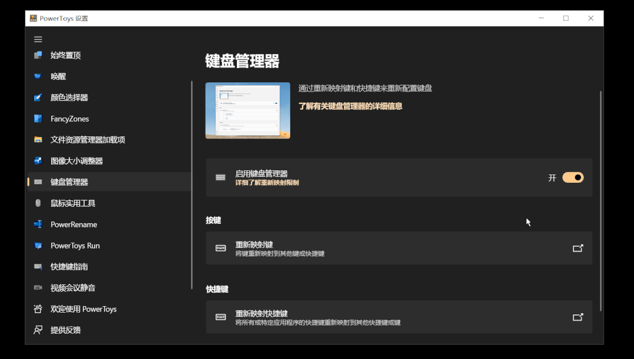
Task: Click the 鼠标实用工具 mouse icon
Action: pyautogui.click(x=38, y=203)
